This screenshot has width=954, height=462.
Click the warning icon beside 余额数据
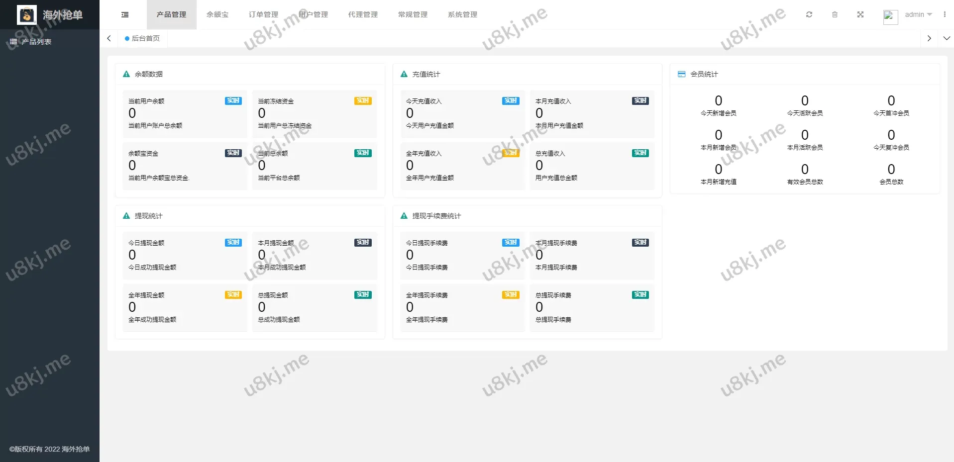click(x=126, y=74)
